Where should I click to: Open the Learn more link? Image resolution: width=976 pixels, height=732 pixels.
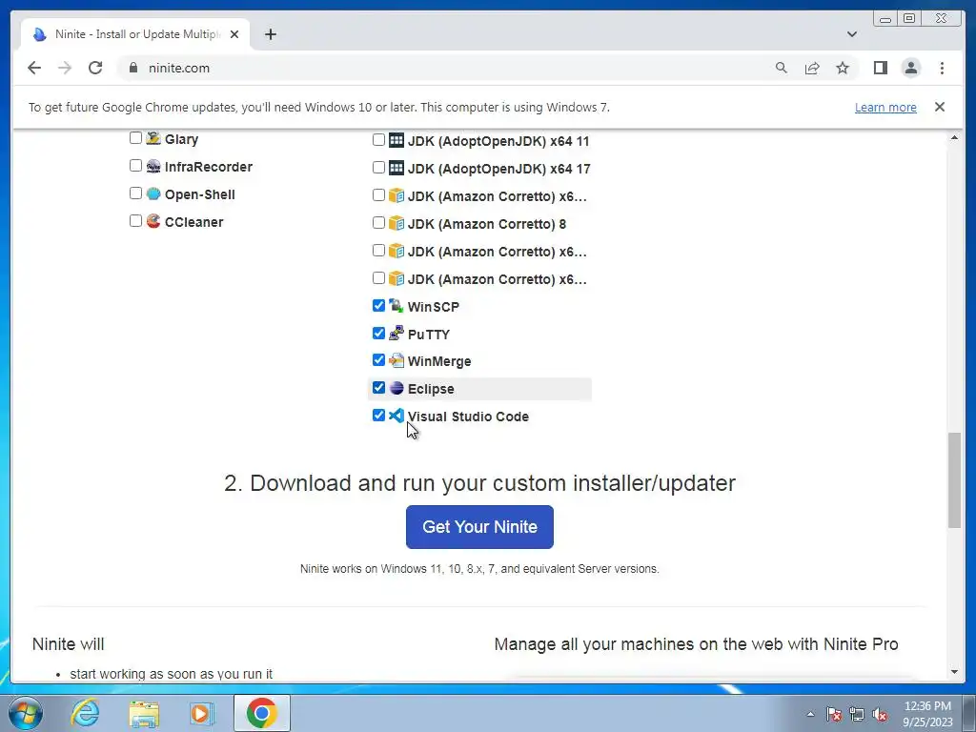tap(885, 107)
